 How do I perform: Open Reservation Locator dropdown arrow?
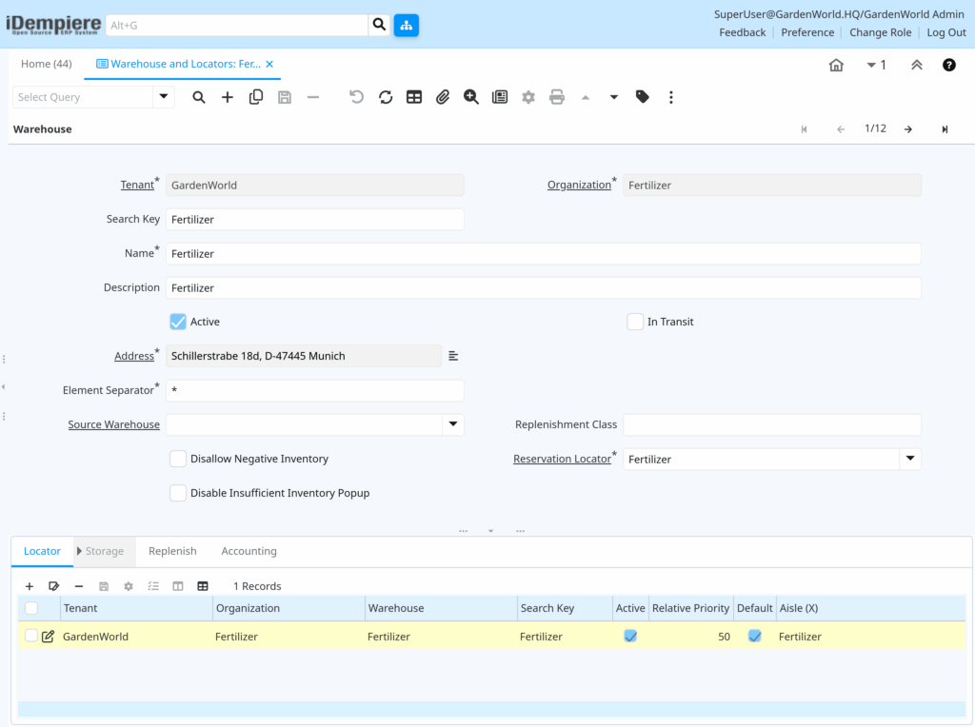910,459
